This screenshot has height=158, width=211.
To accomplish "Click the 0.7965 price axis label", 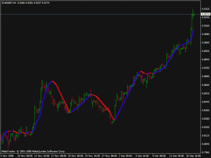I will [x=206, y=153].
